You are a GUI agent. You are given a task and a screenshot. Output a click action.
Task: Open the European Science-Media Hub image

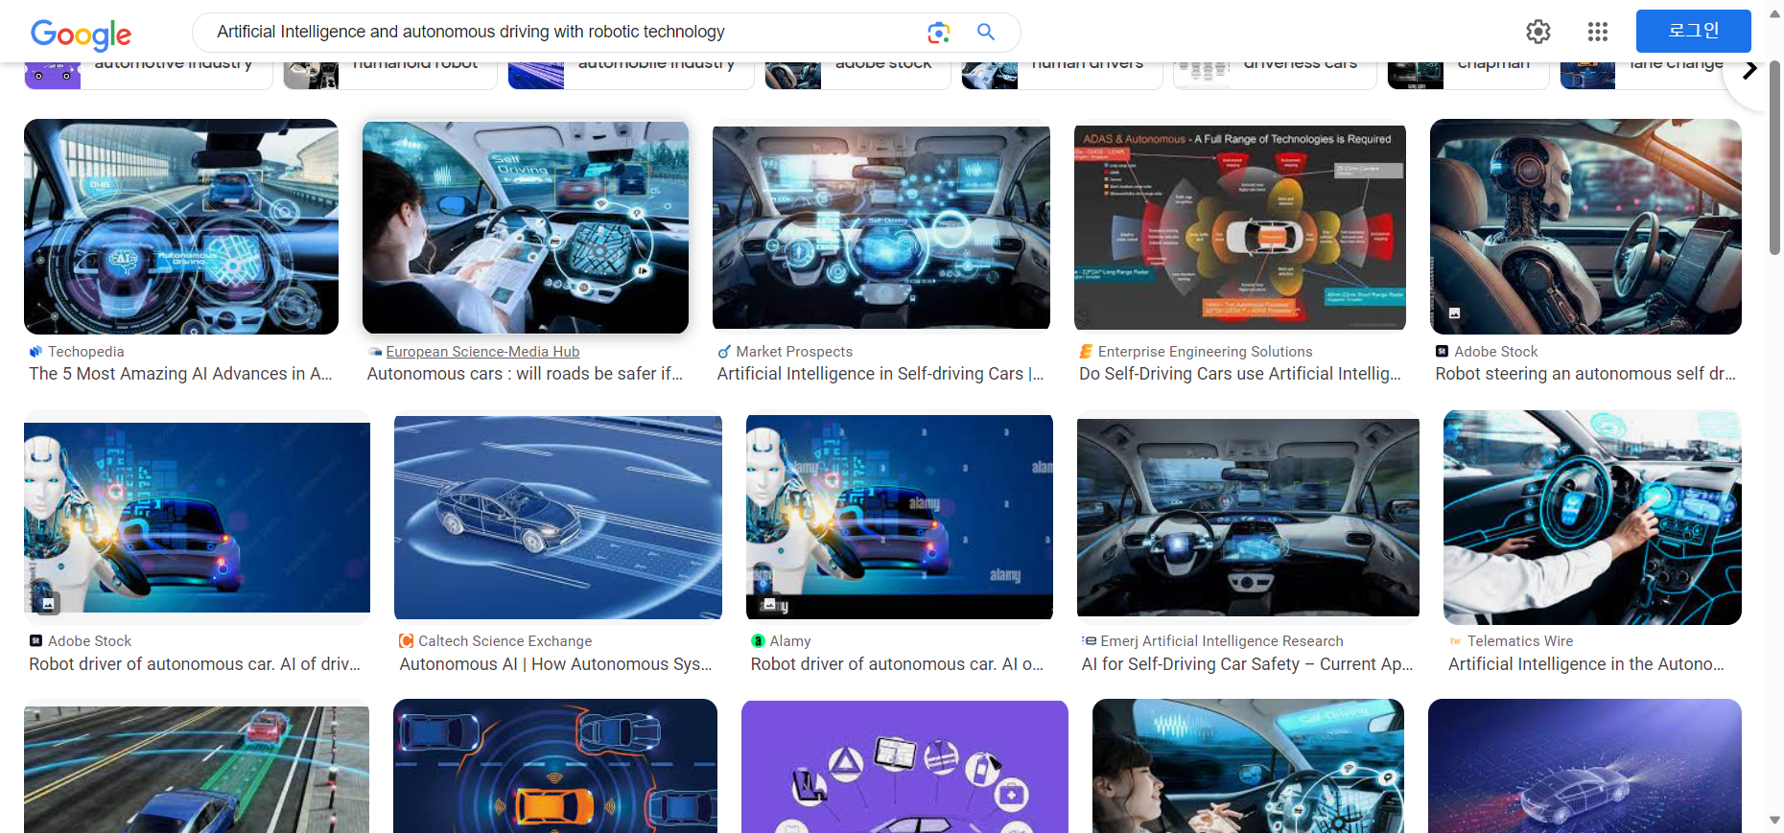(526, 227)
